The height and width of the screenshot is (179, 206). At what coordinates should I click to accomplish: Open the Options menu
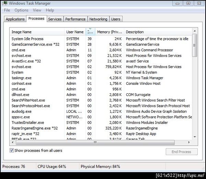[21, 10]
